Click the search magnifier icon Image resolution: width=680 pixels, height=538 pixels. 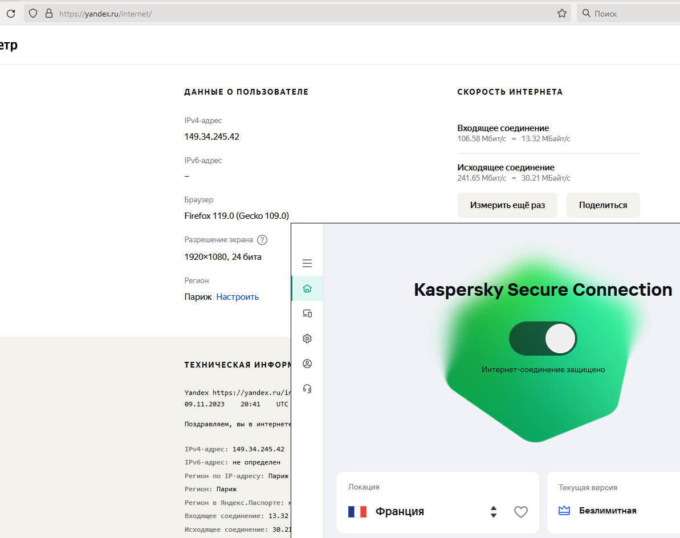coord(587,14)
